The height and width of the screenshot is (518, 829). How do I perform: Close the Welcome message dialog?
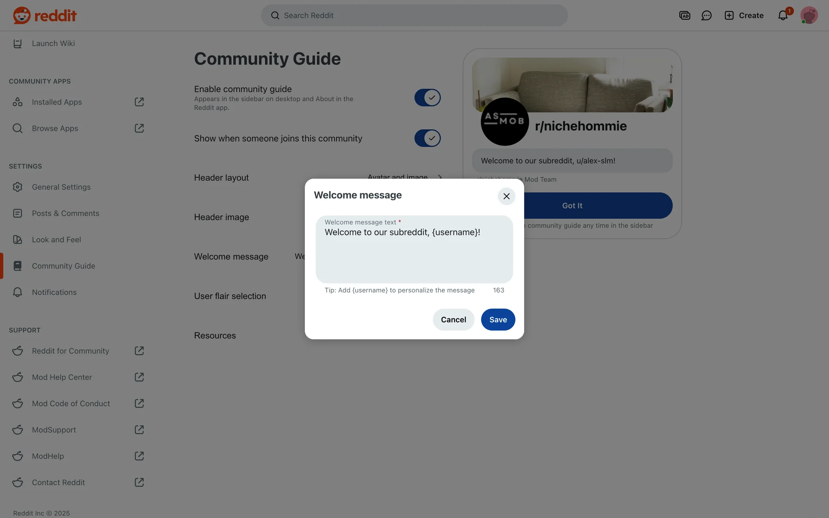coord(506,196)
